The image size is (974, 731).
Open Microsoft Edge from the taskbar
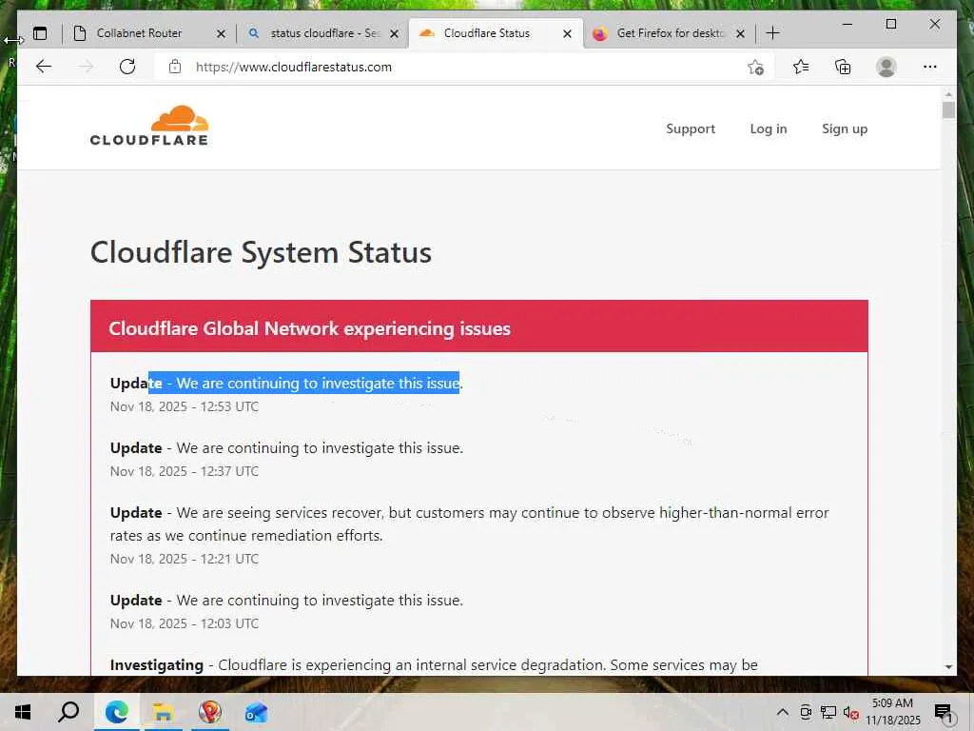tap(116, 712)
